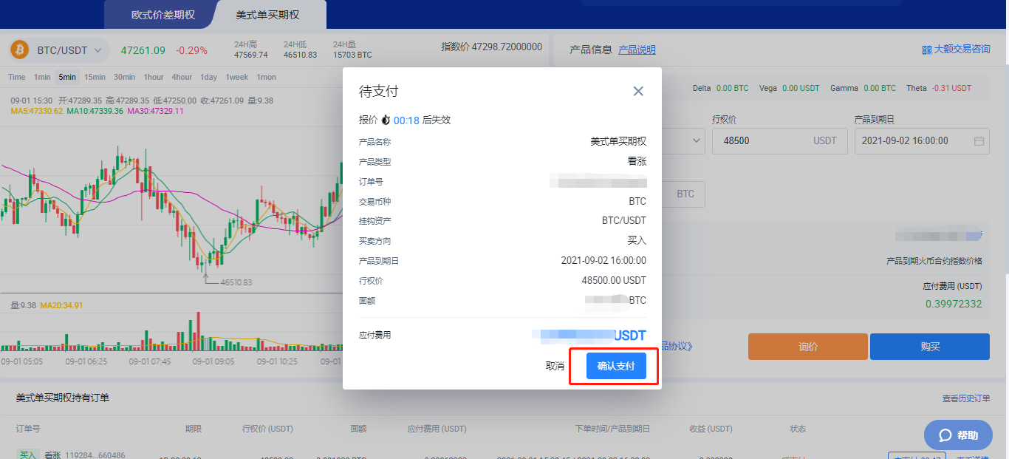Open 查看历史订单 link
This screenshot has width=1009, height=459.
pyautogui.click(x=966, y=398)
